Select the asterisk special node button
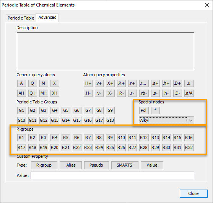This screenshot has height=203, width=213. point(155,110)
